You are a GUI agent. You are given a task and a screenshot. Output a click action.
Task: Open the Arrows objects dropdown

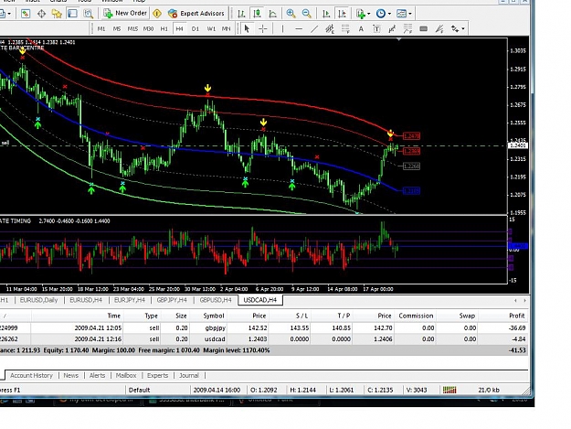pyautogui.click(x=458, y=28)
